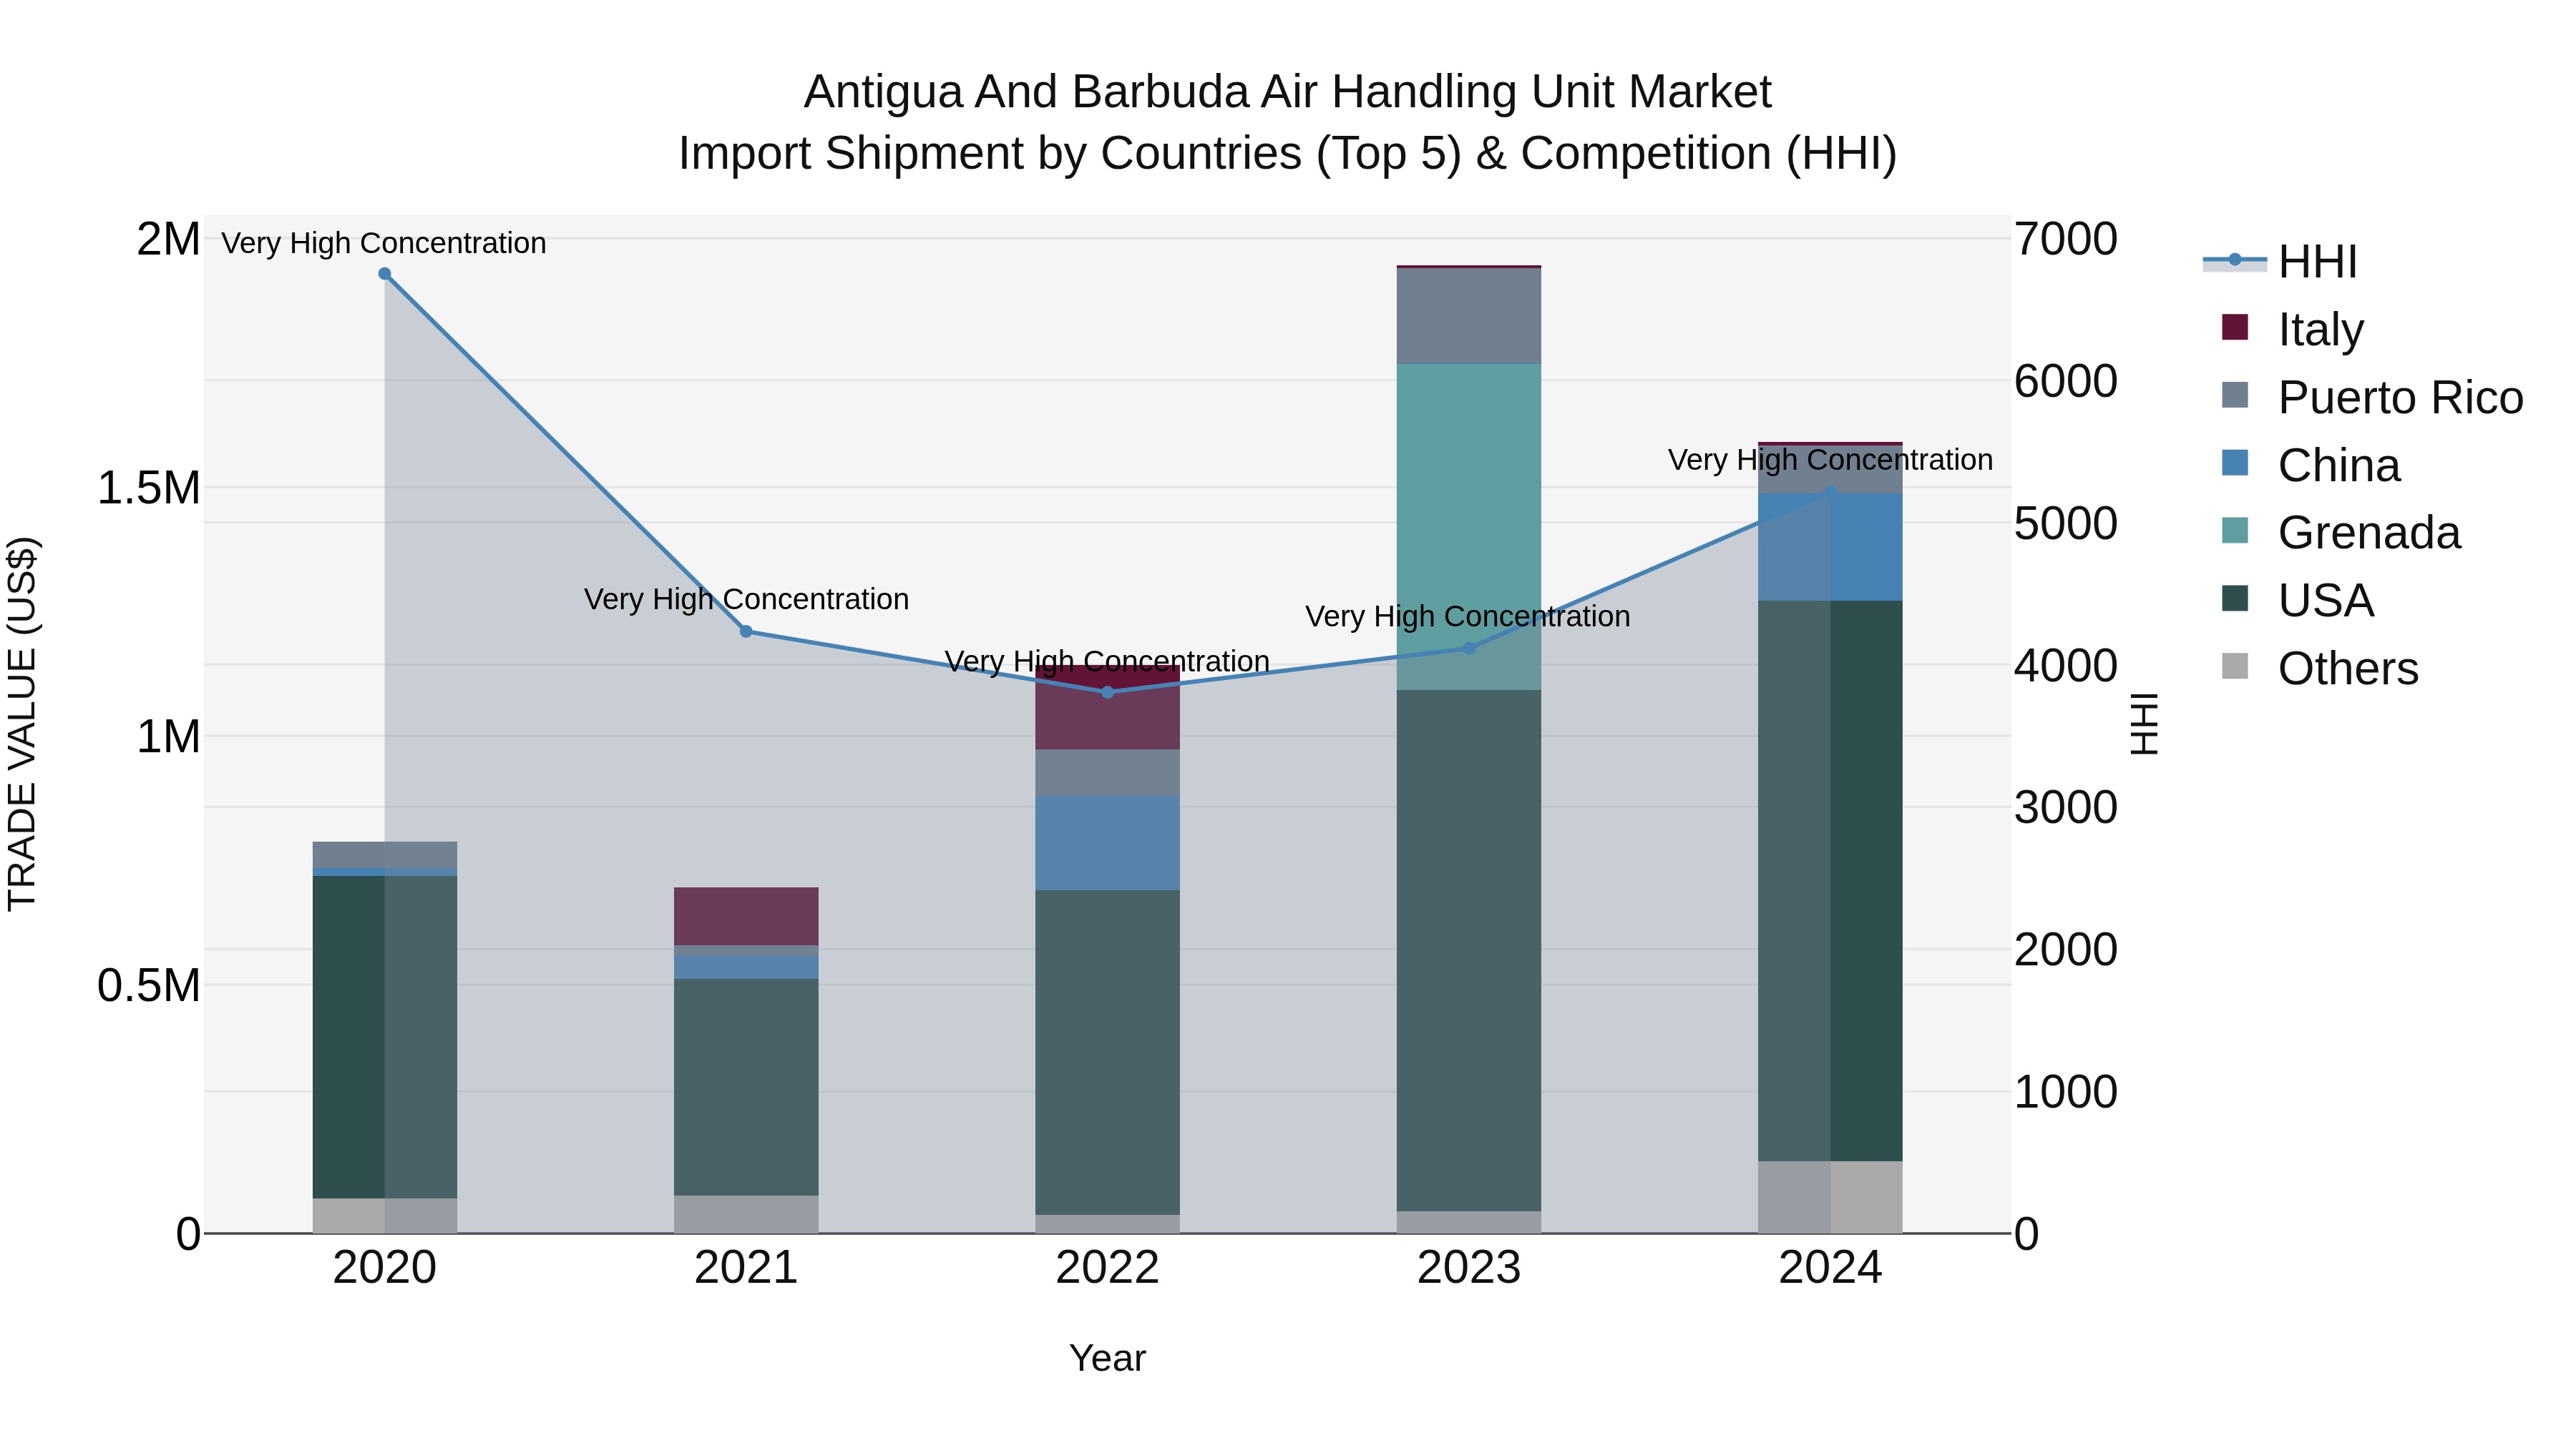Click Italy maroon legend swatch
This screenshot has height=1448, width=2576.
[2234, 327]
